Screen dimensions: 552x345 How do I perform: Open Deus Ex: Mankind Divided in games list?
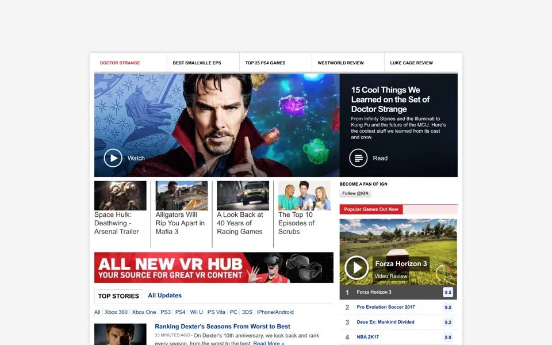[385, 322]
